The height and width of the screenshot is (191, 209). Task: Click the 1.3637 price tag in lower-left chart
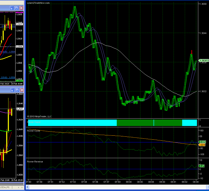pos(20,109)
